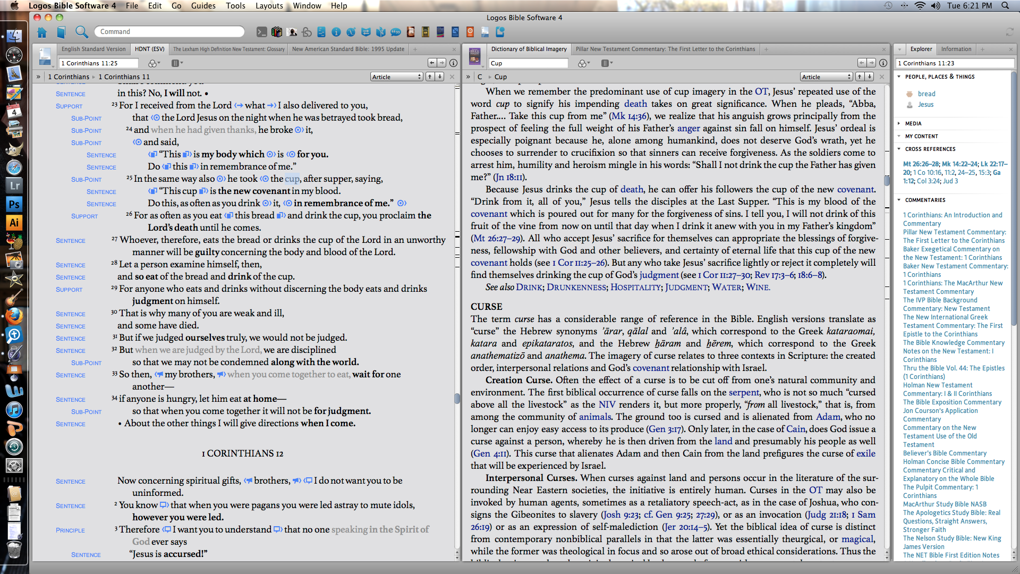Go forward in HDNT panel history
This screenshot has height=574, width=1020.
coord(442,63)
